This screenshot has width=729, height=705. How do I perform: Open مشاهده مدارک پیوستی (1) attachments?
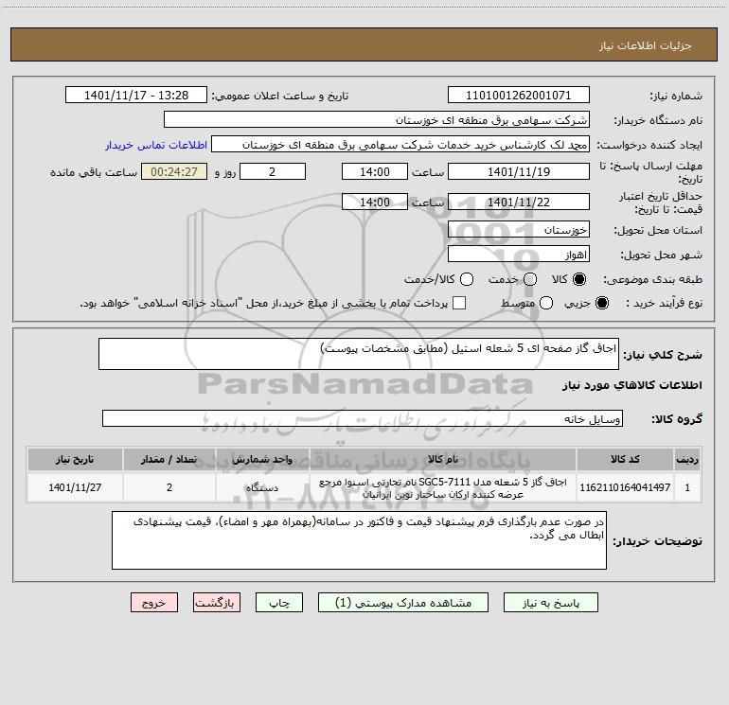pos(403,603)
